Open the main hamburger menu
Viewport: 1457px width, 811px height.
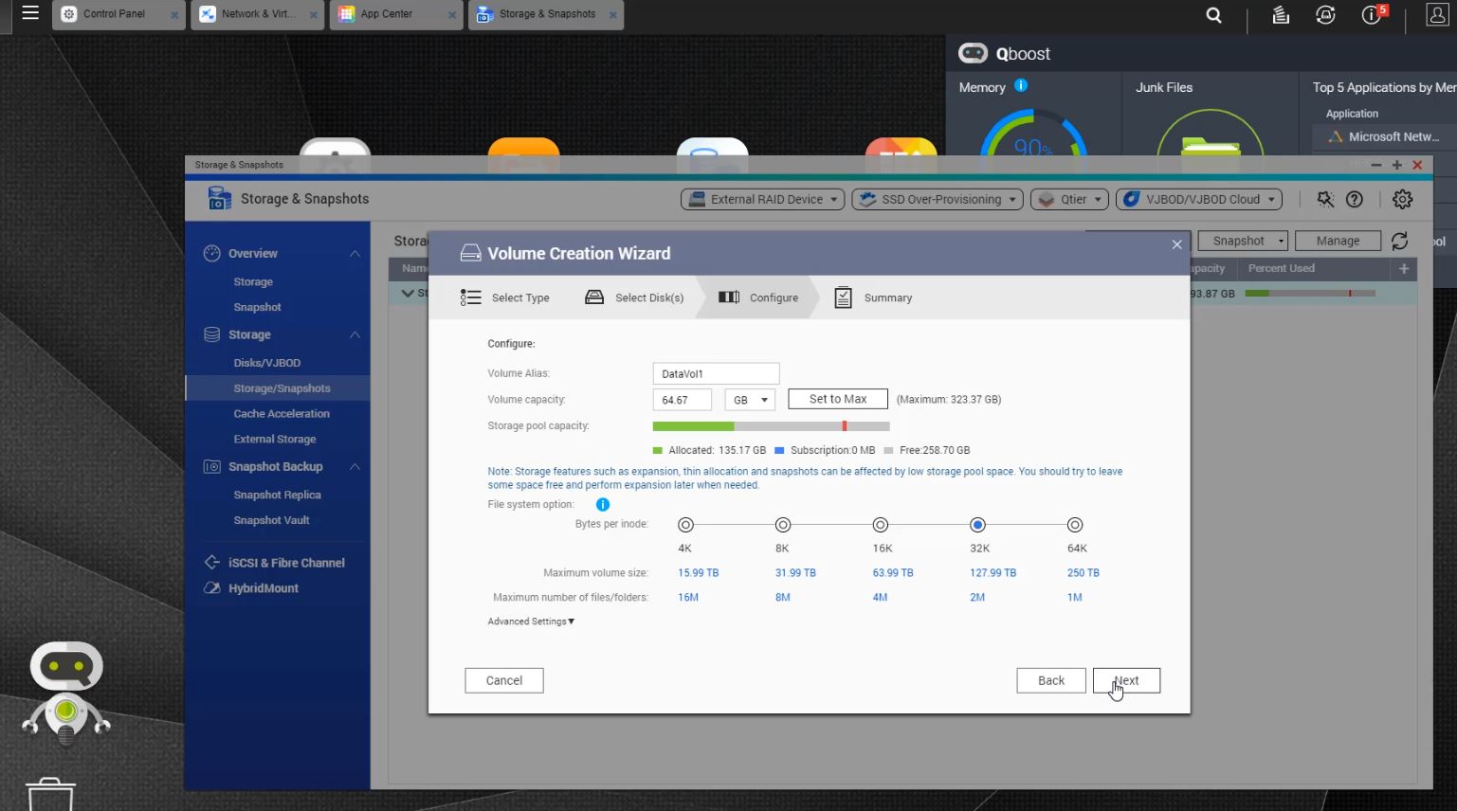(30, 13)
